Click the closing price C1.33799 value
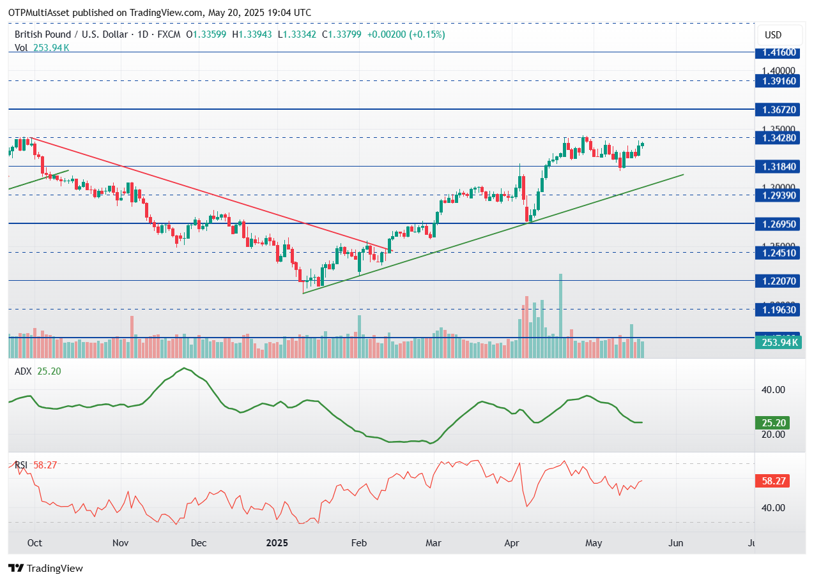The width and height of the screenshot is (814, 582). coord(342,34)
